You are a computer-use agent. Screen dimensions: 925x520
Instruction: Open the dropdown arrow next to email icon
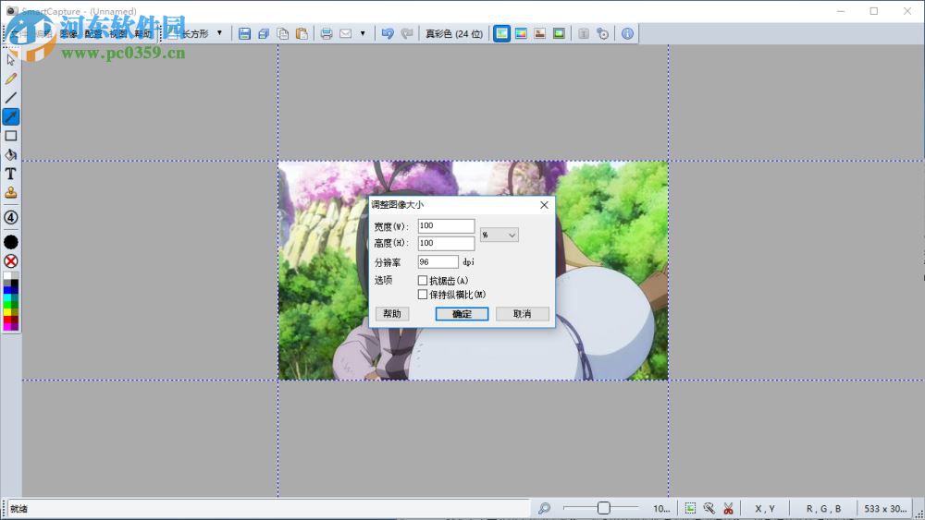pyautogui.click(x=363, y=33)
